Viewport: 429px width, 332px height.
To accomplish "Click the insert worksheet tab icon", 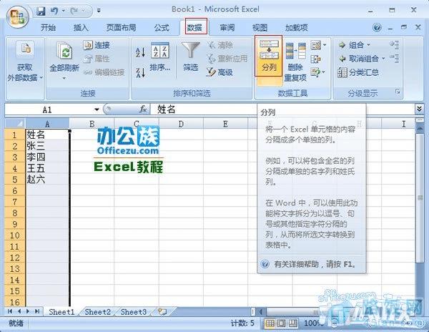I will (x=162, y=311).
